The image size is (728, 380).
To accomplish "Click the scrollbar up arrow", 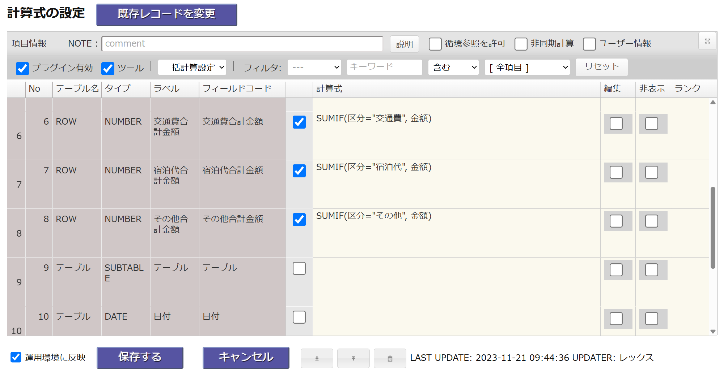I will pos(713,103).
